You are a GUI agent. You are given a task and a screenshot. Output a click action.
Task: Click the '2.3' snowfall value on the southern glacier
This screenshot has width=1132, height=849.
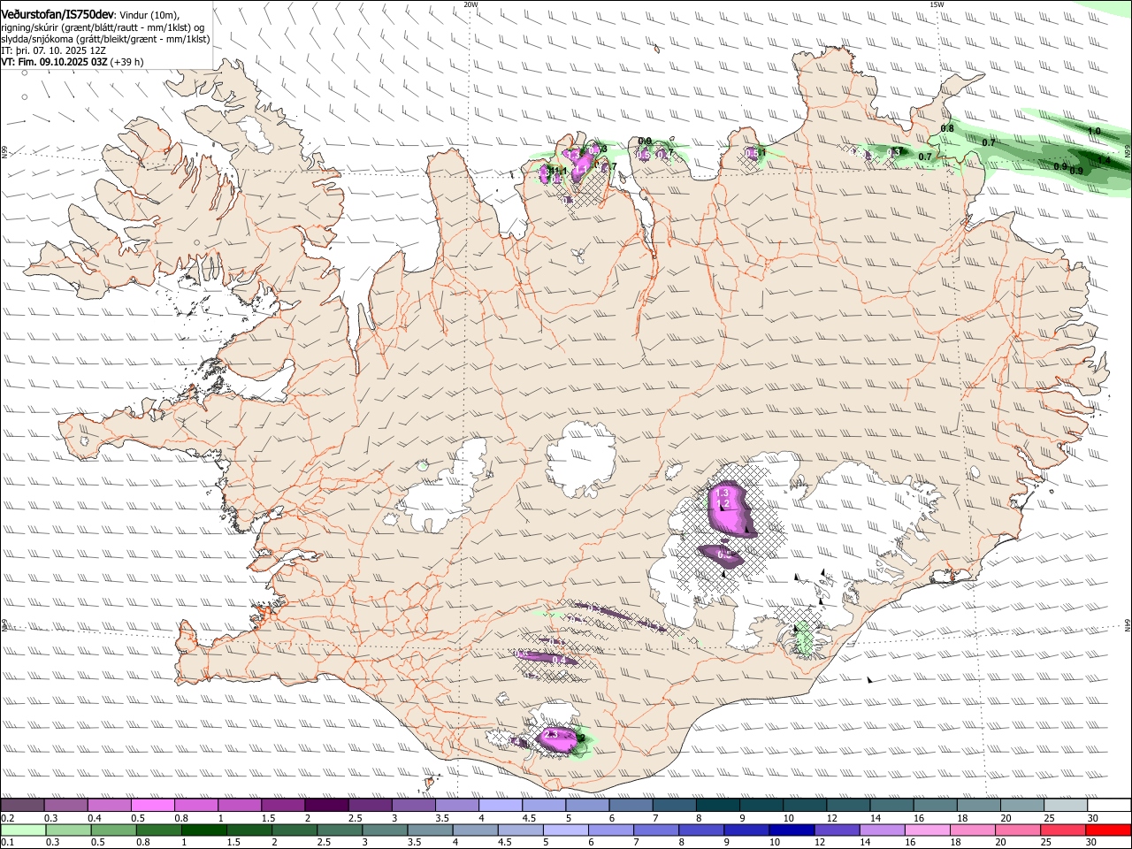click(x=550, y=734)
